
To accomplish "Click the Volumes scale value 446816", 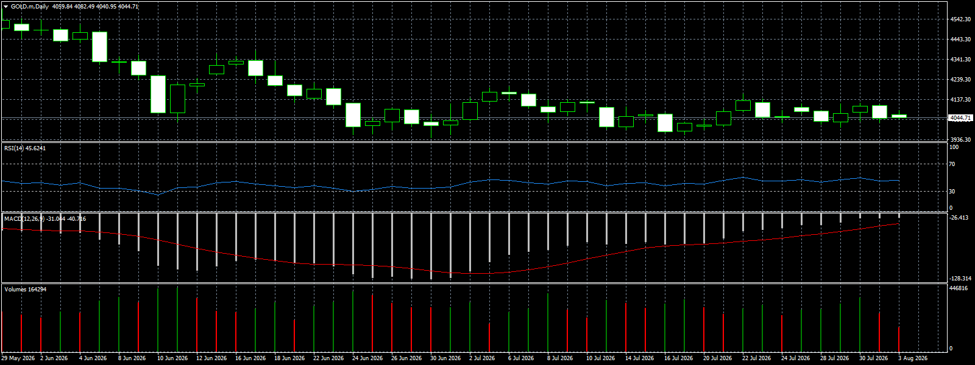I will point(959,288).
